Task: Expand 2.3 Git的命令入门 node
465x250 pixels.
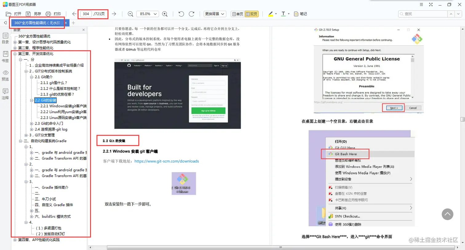Action: click(32, 124)
